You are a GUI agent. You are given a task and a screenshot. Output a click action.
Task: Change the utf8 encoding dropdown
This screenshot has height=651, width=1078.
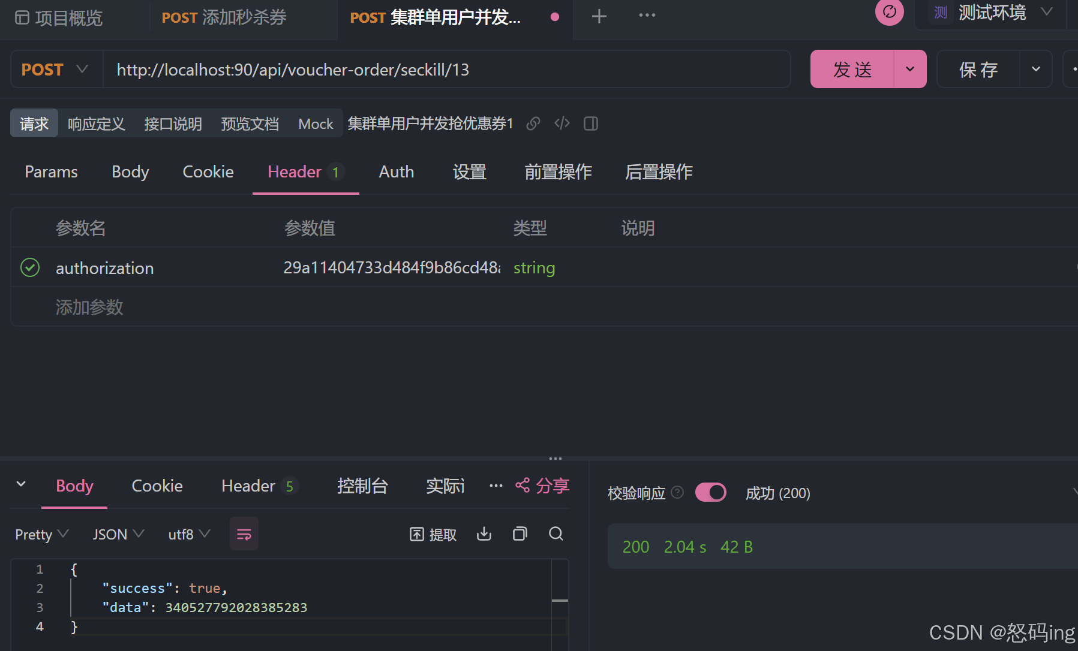point(189,534)
